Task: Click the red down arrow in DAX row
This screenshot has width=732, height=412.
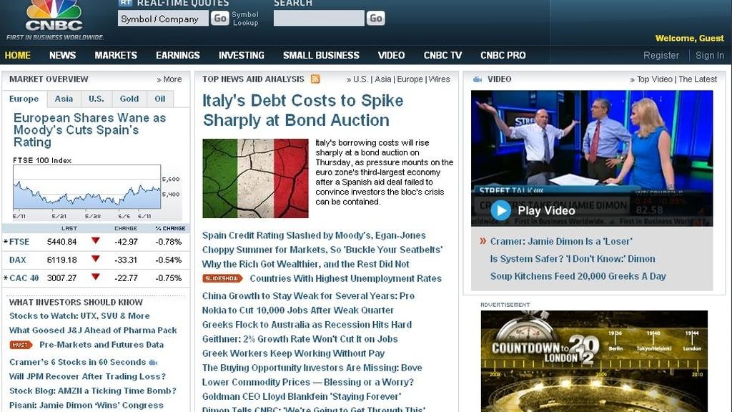Action: (x=96, y=258)
